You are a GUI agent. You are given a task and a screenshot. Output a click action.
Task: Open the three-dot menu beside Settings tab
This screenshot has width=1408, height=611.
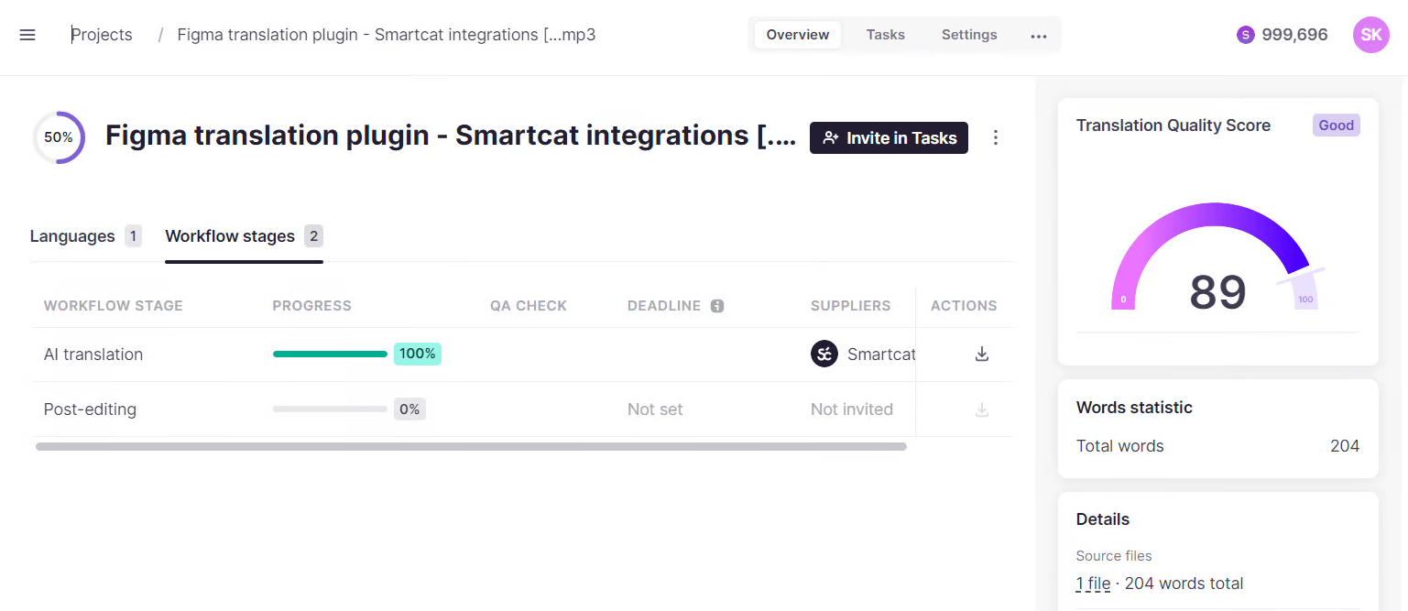[x=1038, y=36]
